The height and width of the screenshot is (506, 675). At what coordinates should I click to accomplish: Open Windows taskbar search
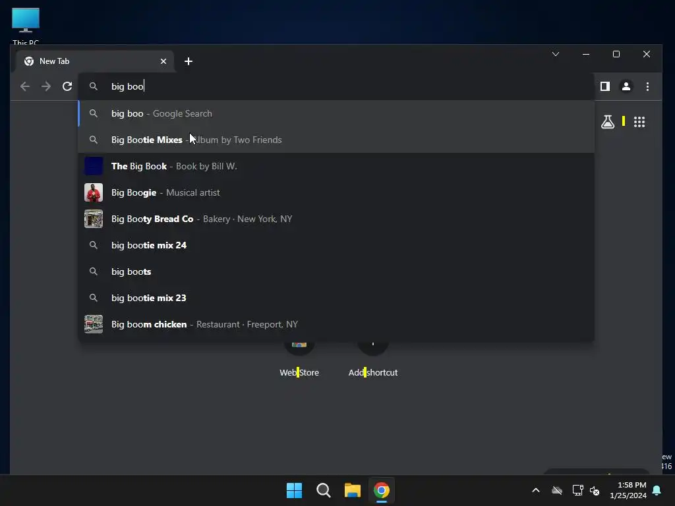[x=323, y=490]
